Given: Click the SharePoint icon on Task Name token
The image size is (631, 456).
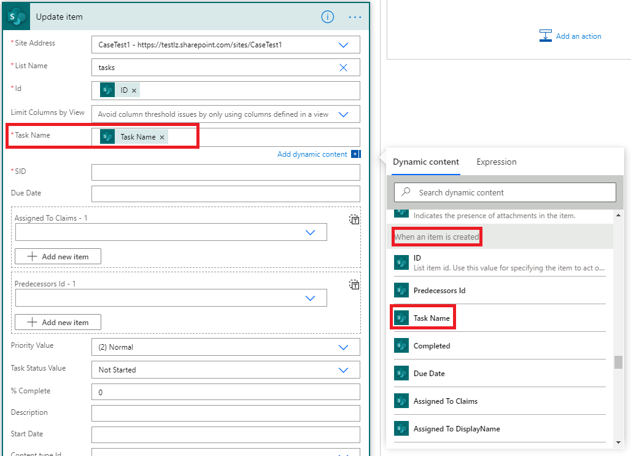Looking at the screenshot, I should click(x=107, y=137).
